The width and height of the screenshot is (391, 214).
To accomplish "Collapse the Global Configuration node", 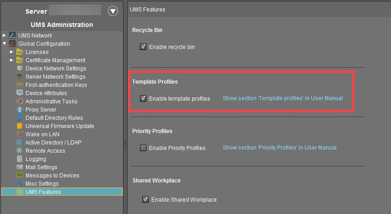I will [5, 44].
